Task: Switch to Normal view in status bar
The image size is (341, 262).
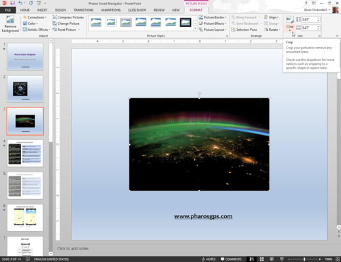Action: click(x=252, y=259)
